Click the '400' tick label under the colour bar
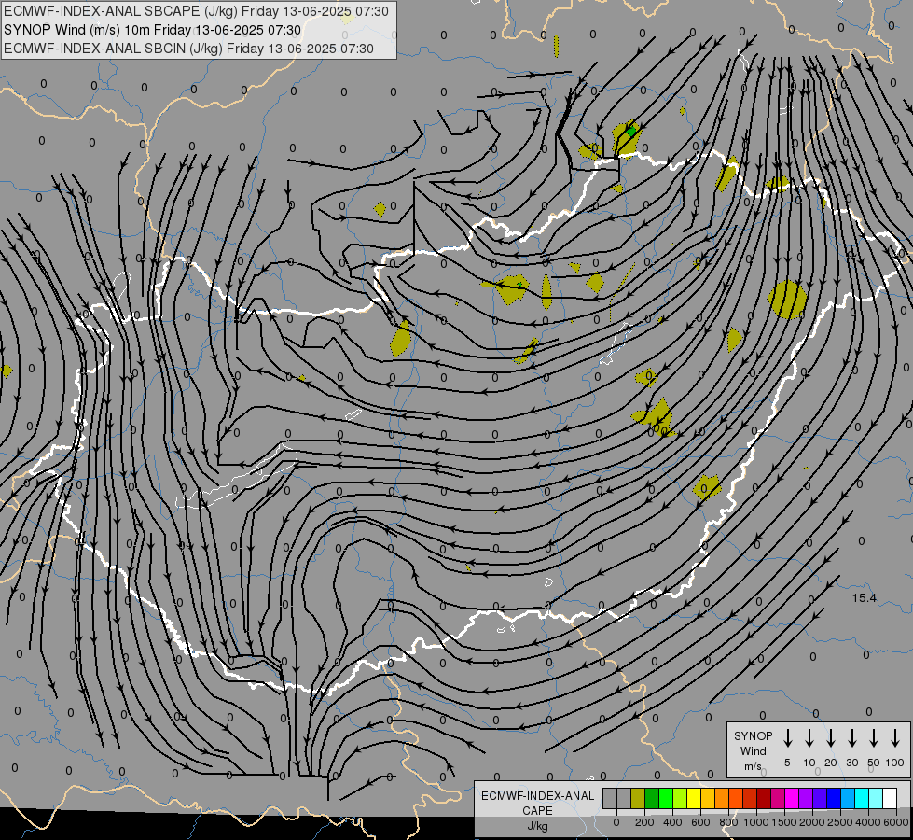 [672, 822]
